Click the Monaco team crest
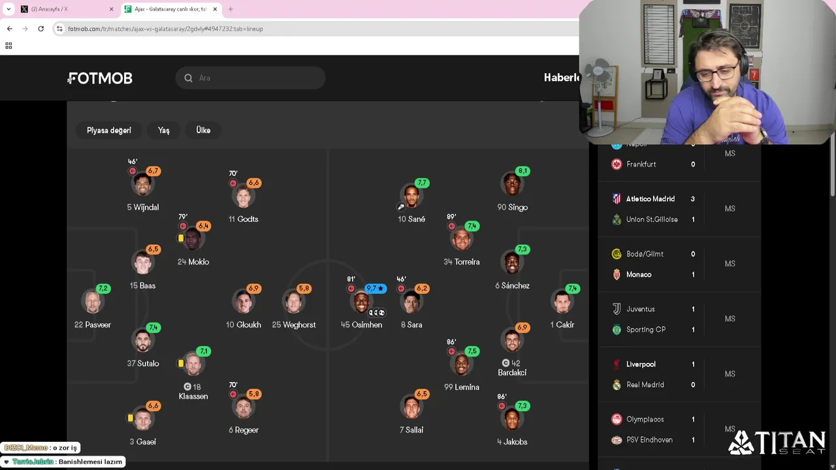The width and height of the screenshot is (836, 470). coord(617,275)
